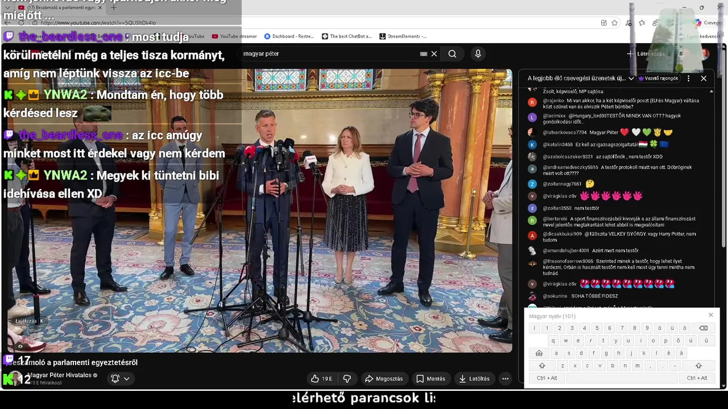Click the Létrehozás create button

[646, 54]
